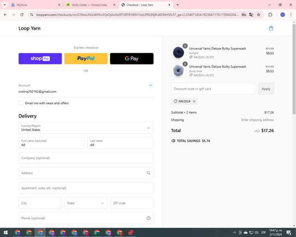Image resolution: width=296 pixels, height=237 pixels.
Task: Click the Phone (optional) field
Action: pos(86,218)
